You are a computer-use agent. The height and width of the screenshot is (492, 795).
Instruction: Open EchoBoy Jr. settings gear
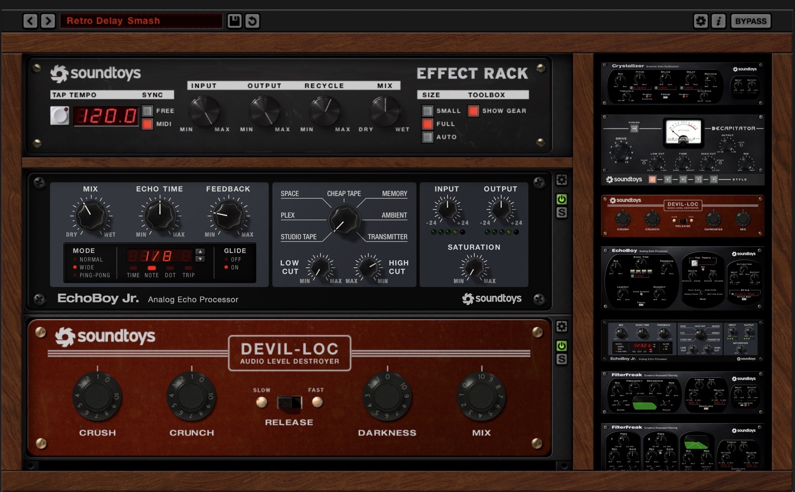click(x=561, y=180)
